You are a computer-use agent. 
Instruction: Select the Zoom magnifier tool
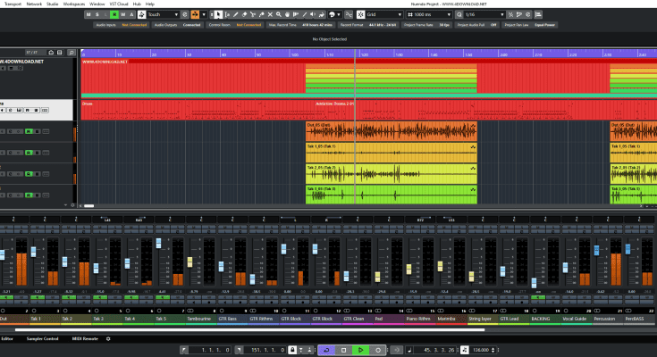click(280, 15)
